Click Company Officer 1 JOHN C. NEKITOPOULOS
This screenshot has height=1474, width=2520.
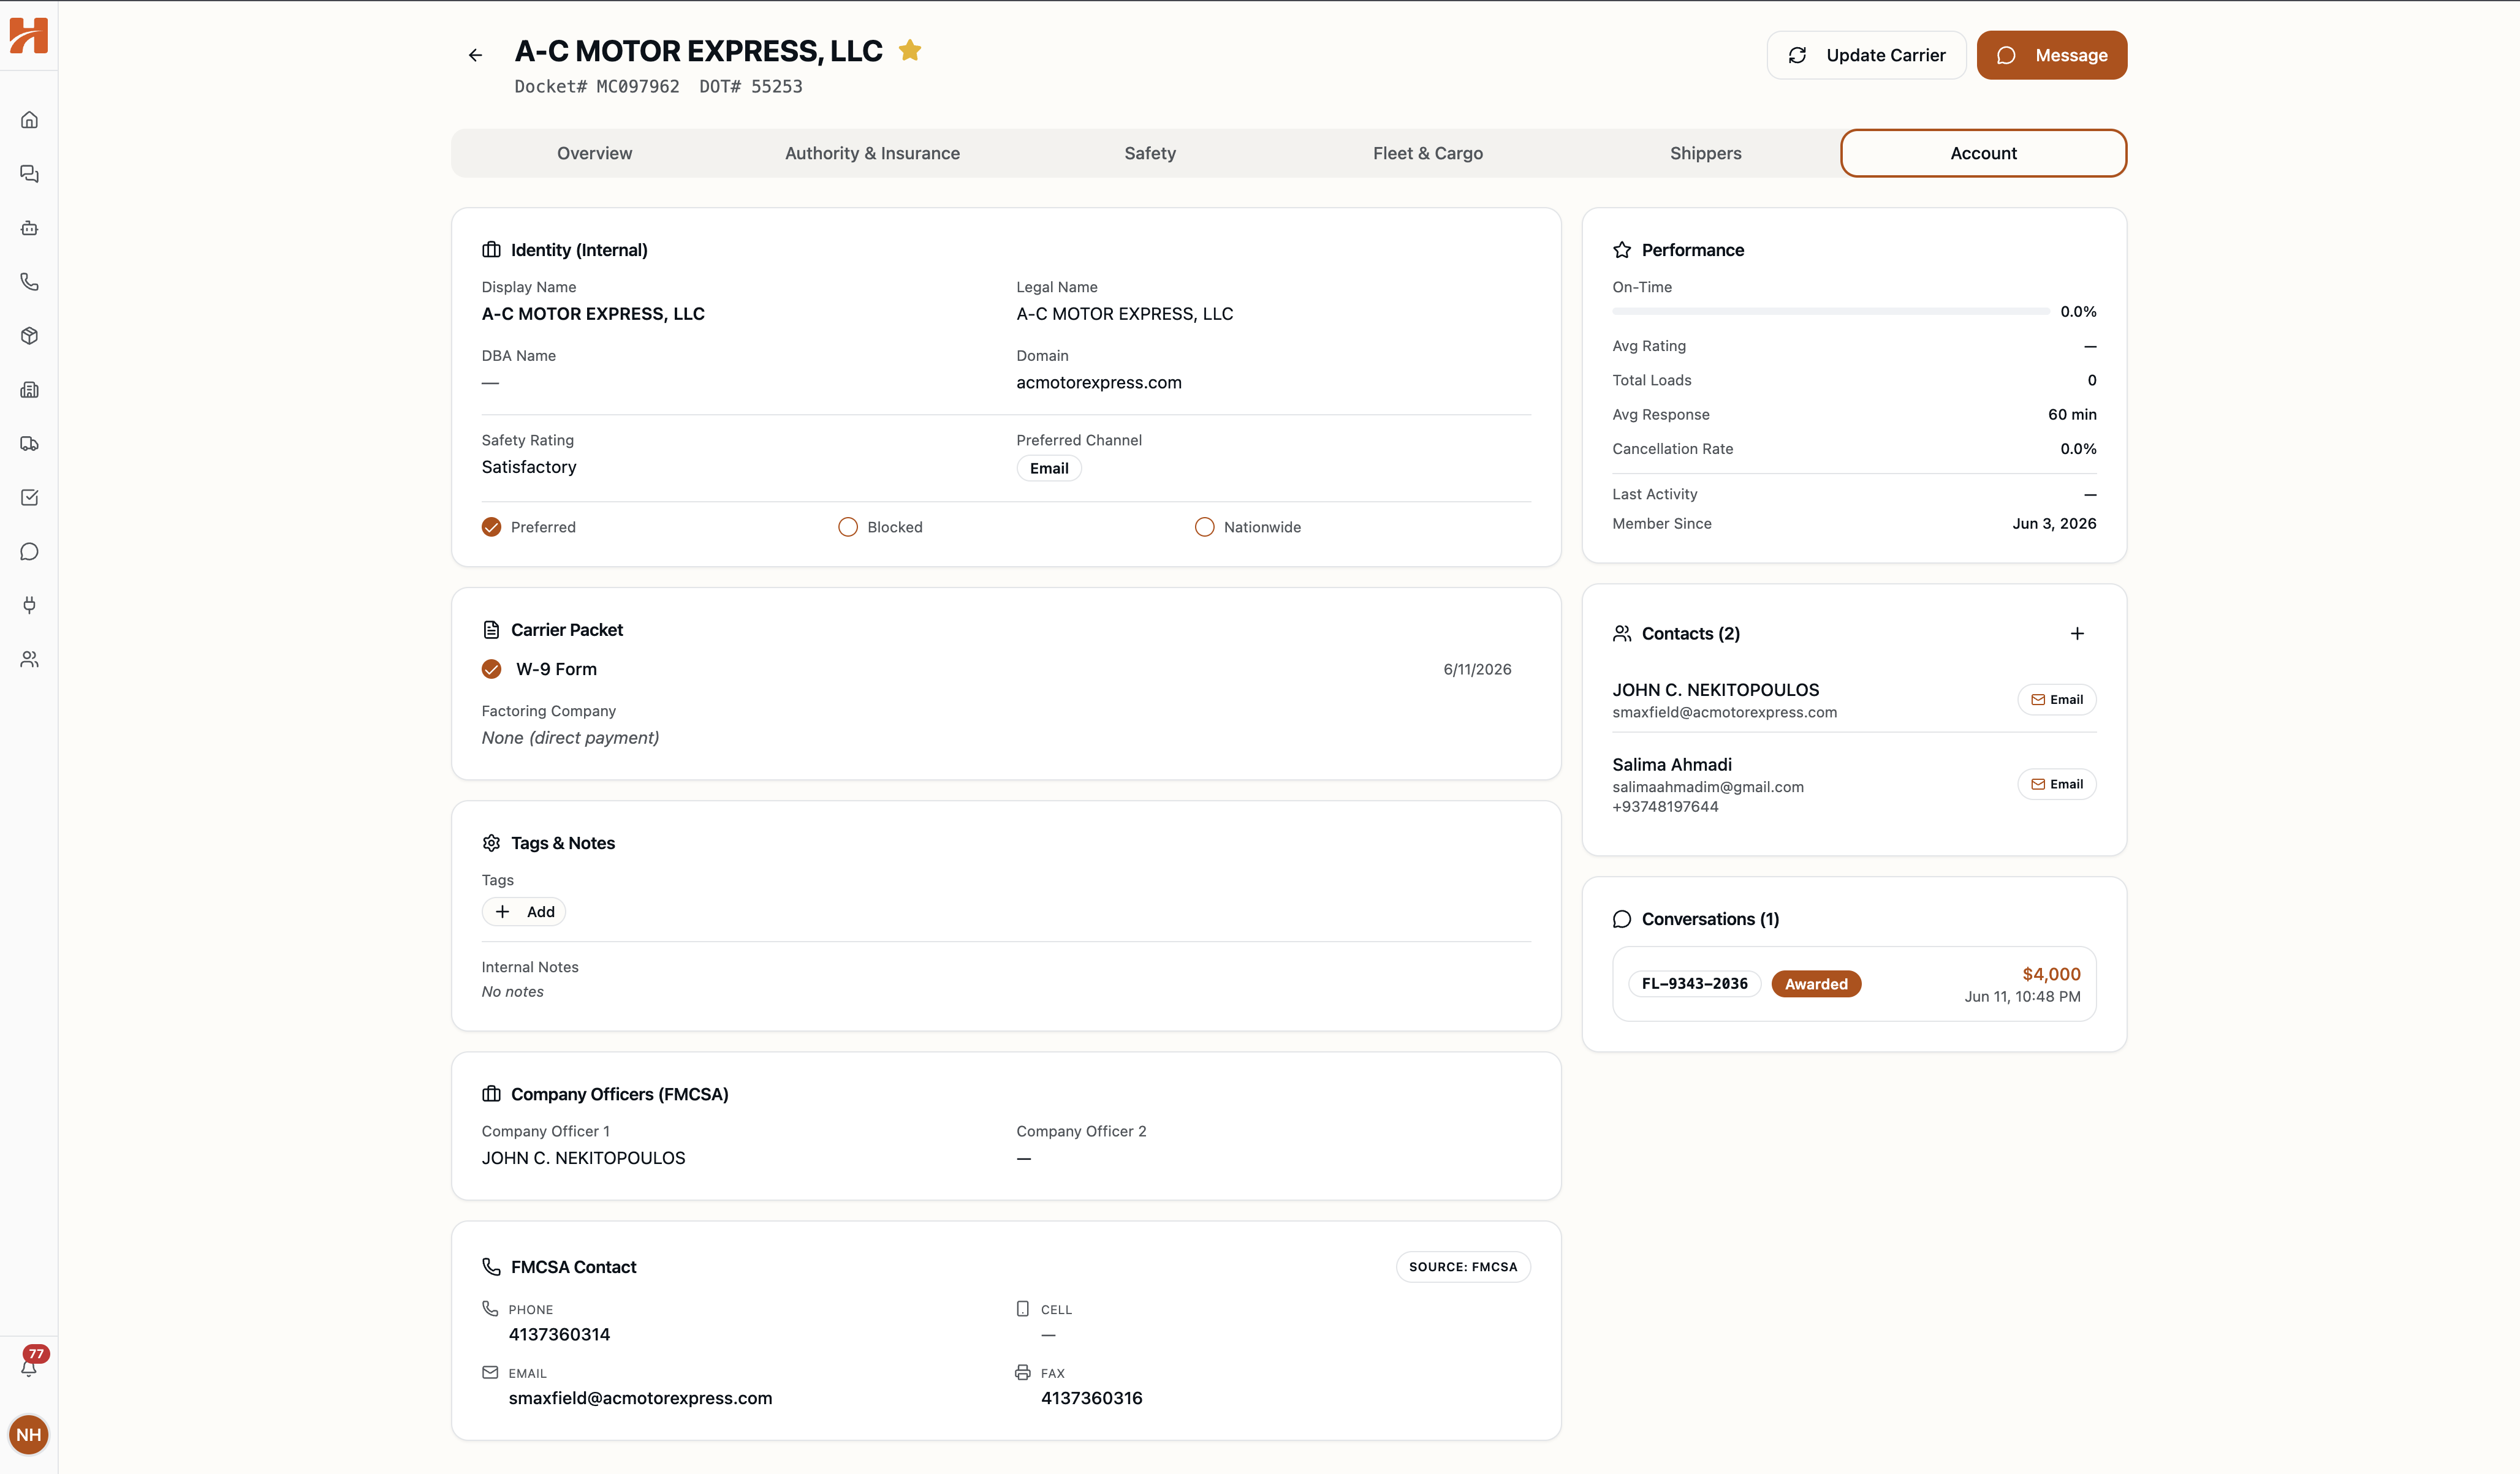click(x=583, y=1159)
